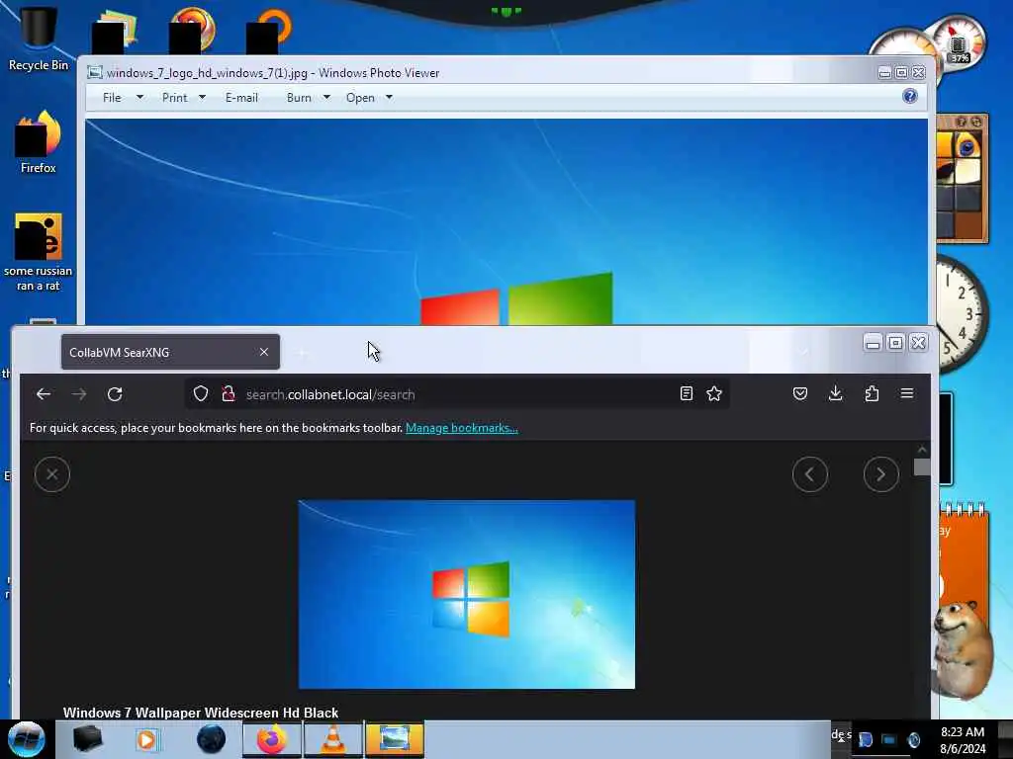Open the clock showing 8:23 AM
1013x759 pixels.
tap(963, 740)
